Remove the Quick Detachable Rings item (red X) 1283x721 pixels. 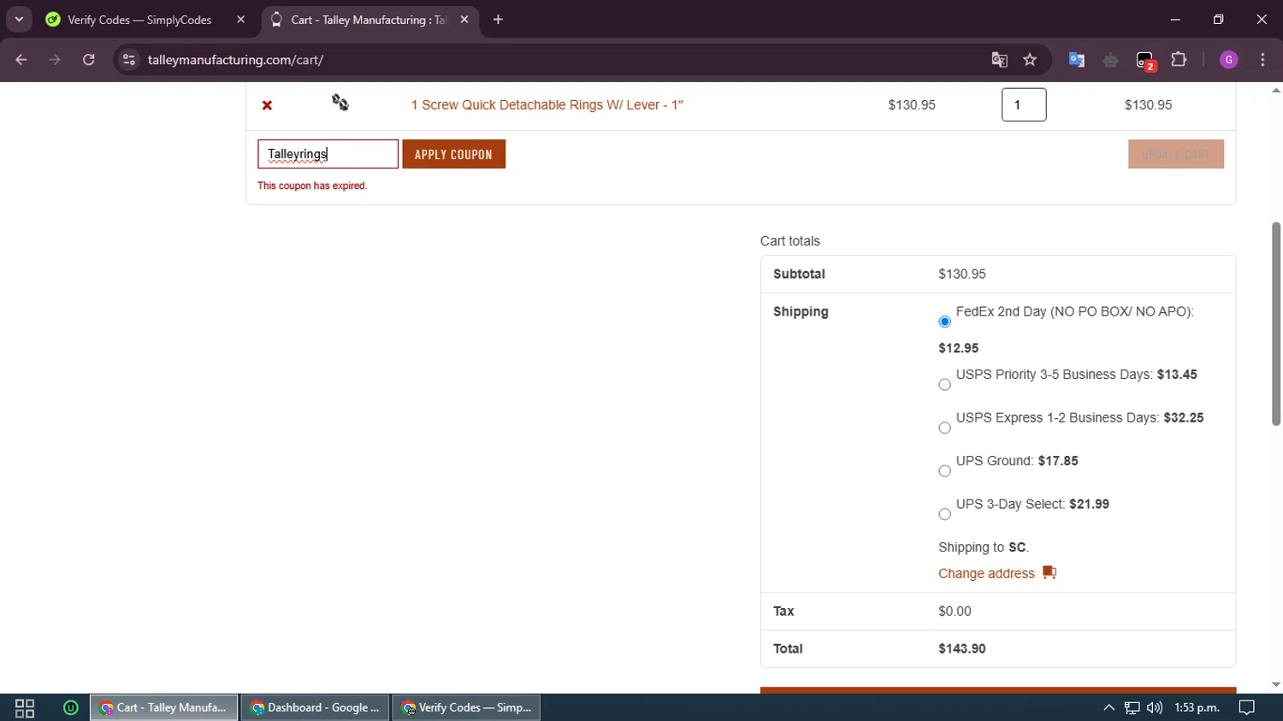(x=267, y=105)
